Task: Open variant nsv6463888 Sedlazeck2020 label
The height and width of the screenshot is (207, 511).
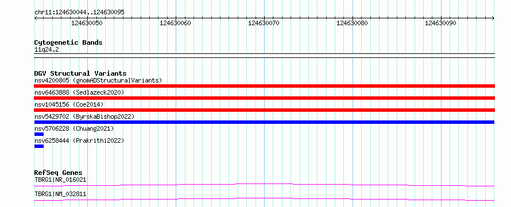Action: pyautogui.click(x=79, y=92)
